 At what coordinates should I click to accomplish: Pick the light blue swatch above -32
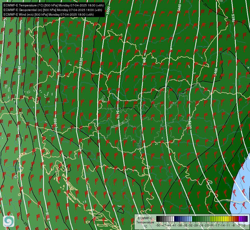click(x=191, y=219)
